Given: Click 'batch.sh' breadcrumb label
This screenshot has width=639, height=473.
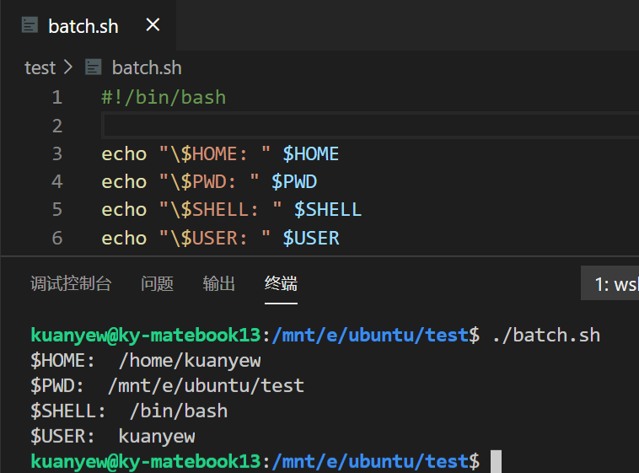Looking at the screenshot, I should pos(147,67).
